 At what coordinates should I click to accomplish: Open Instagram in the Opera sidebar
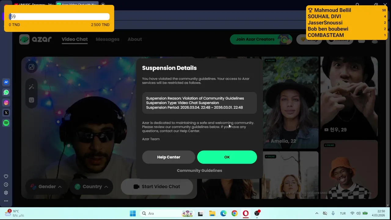(x=6, y=103)
